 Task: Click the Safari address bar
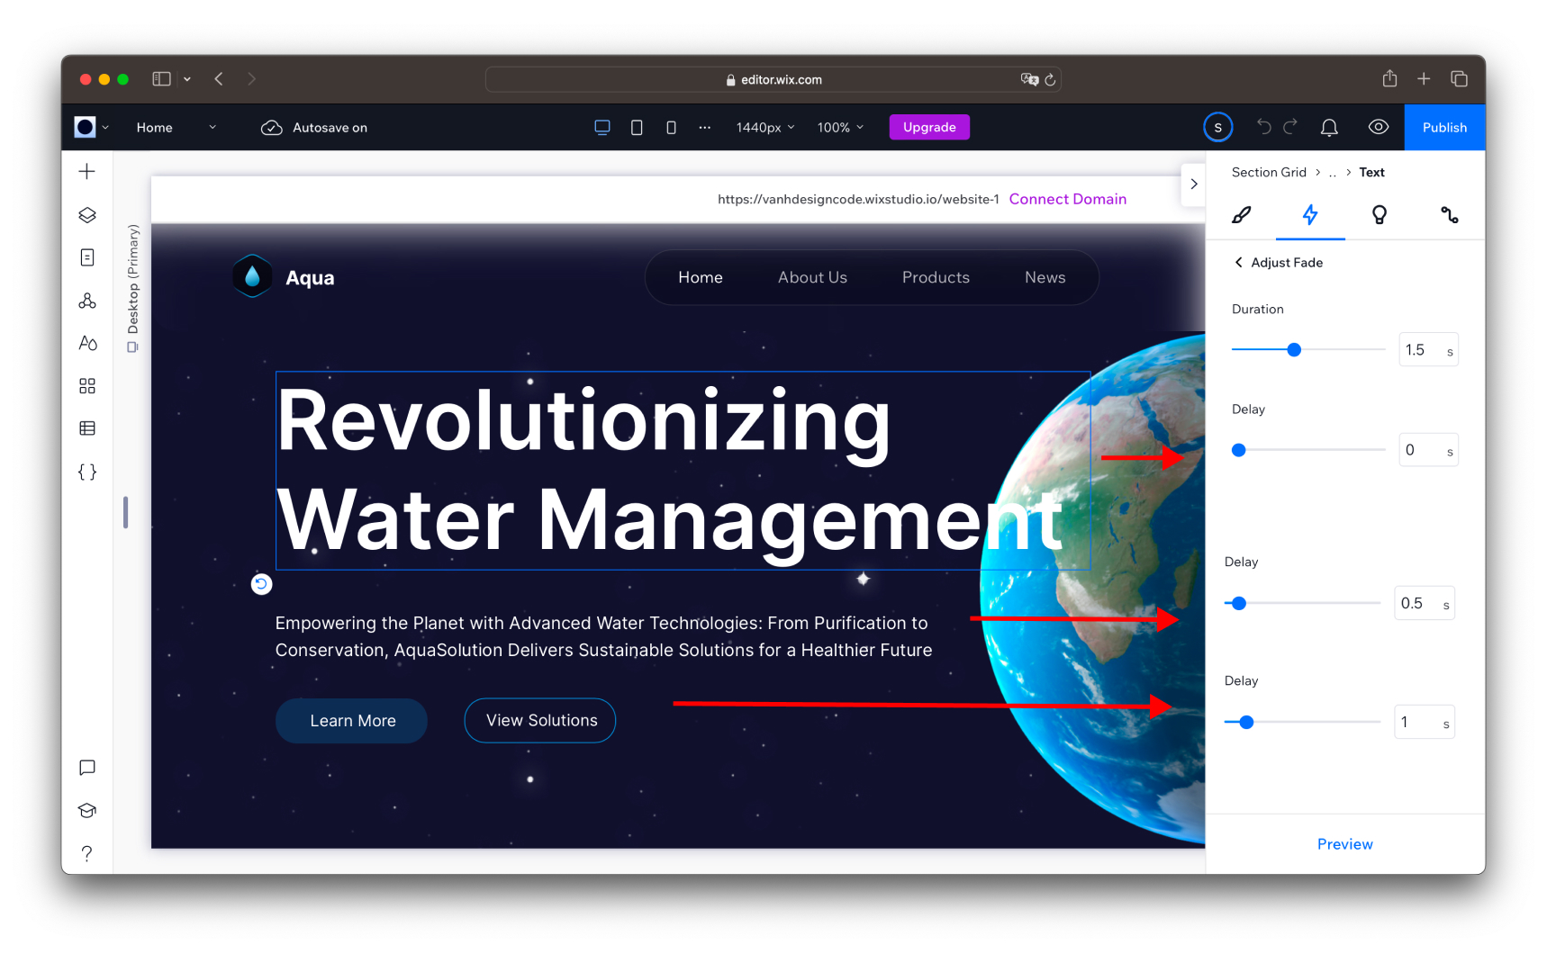coord(773,79)
